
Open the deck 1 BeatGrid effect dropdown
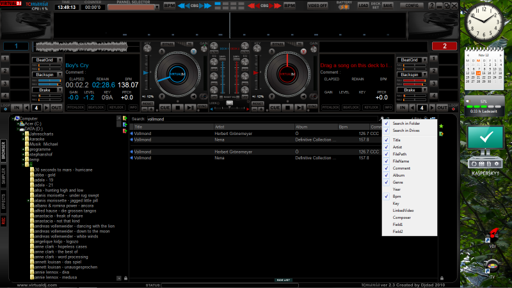60,60
